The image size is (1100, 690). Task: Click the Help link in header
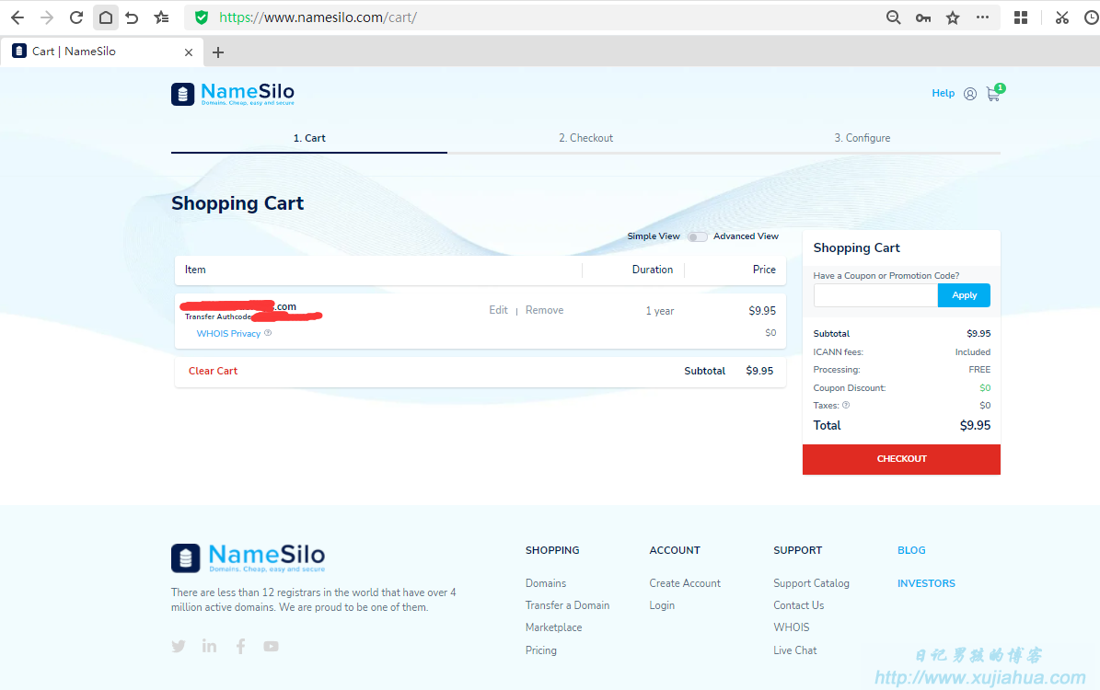coord(943,93)
